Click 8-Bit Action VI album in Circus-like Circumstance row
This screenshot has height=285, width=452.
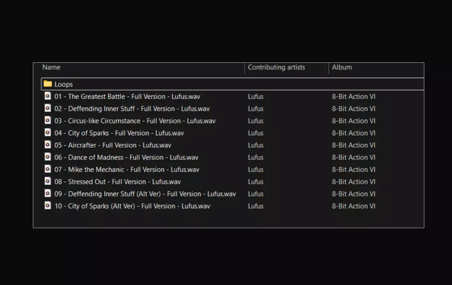pyautogui.click(x=354, y=121)
